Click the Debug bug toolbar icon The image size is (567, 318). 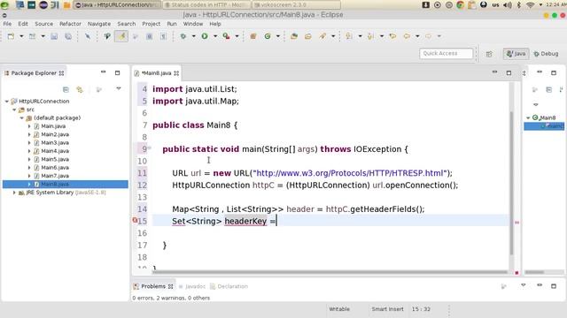pyautogui.click(x=183, y=36)
